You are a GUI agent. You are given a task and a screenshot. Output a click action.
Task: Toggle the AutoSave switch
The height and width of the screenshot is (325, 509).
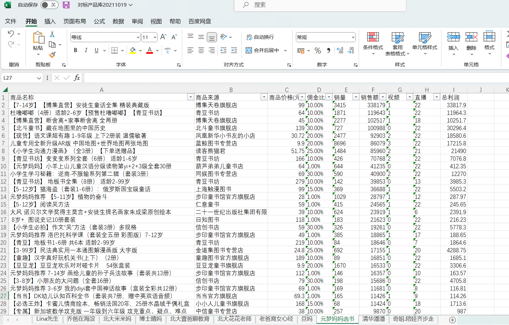(x=49, y=5)
